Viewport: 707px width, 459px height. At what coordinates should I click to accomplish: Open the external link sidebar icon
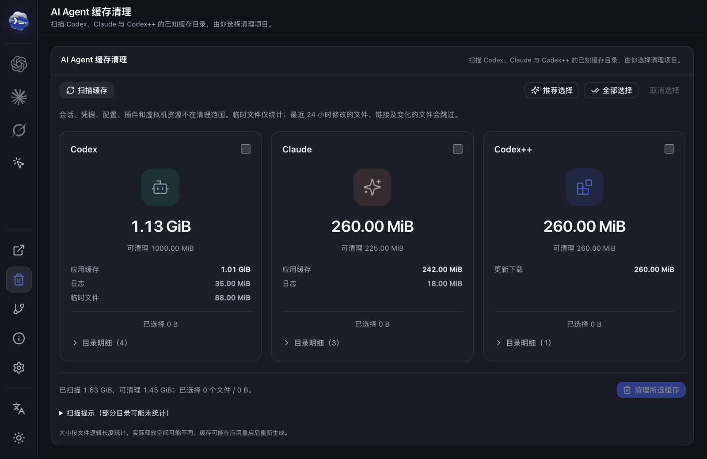point(19,250)
